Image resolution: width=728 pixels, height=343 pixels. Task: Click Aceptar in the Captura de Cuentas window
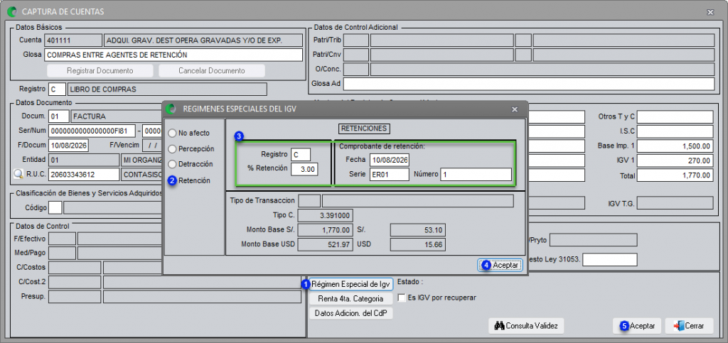(x=637, y=326)
